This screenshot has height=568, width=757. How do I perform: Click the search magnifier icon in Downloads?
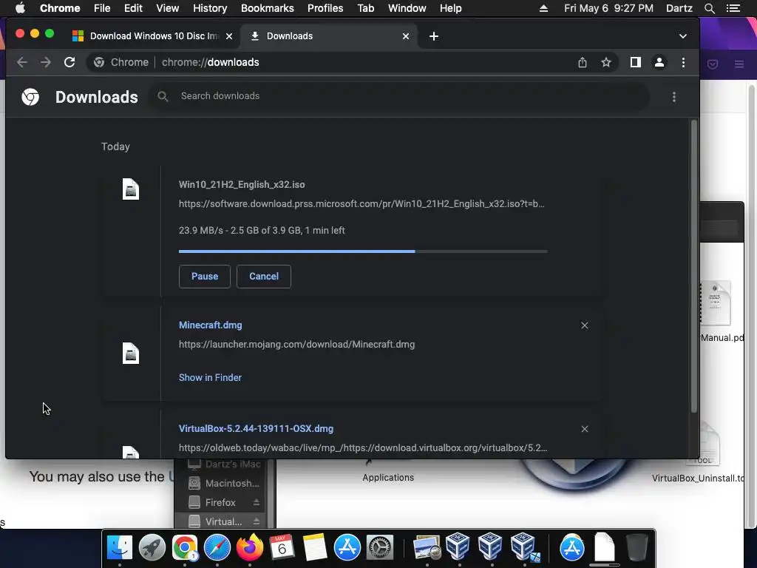tap(163, 97)
